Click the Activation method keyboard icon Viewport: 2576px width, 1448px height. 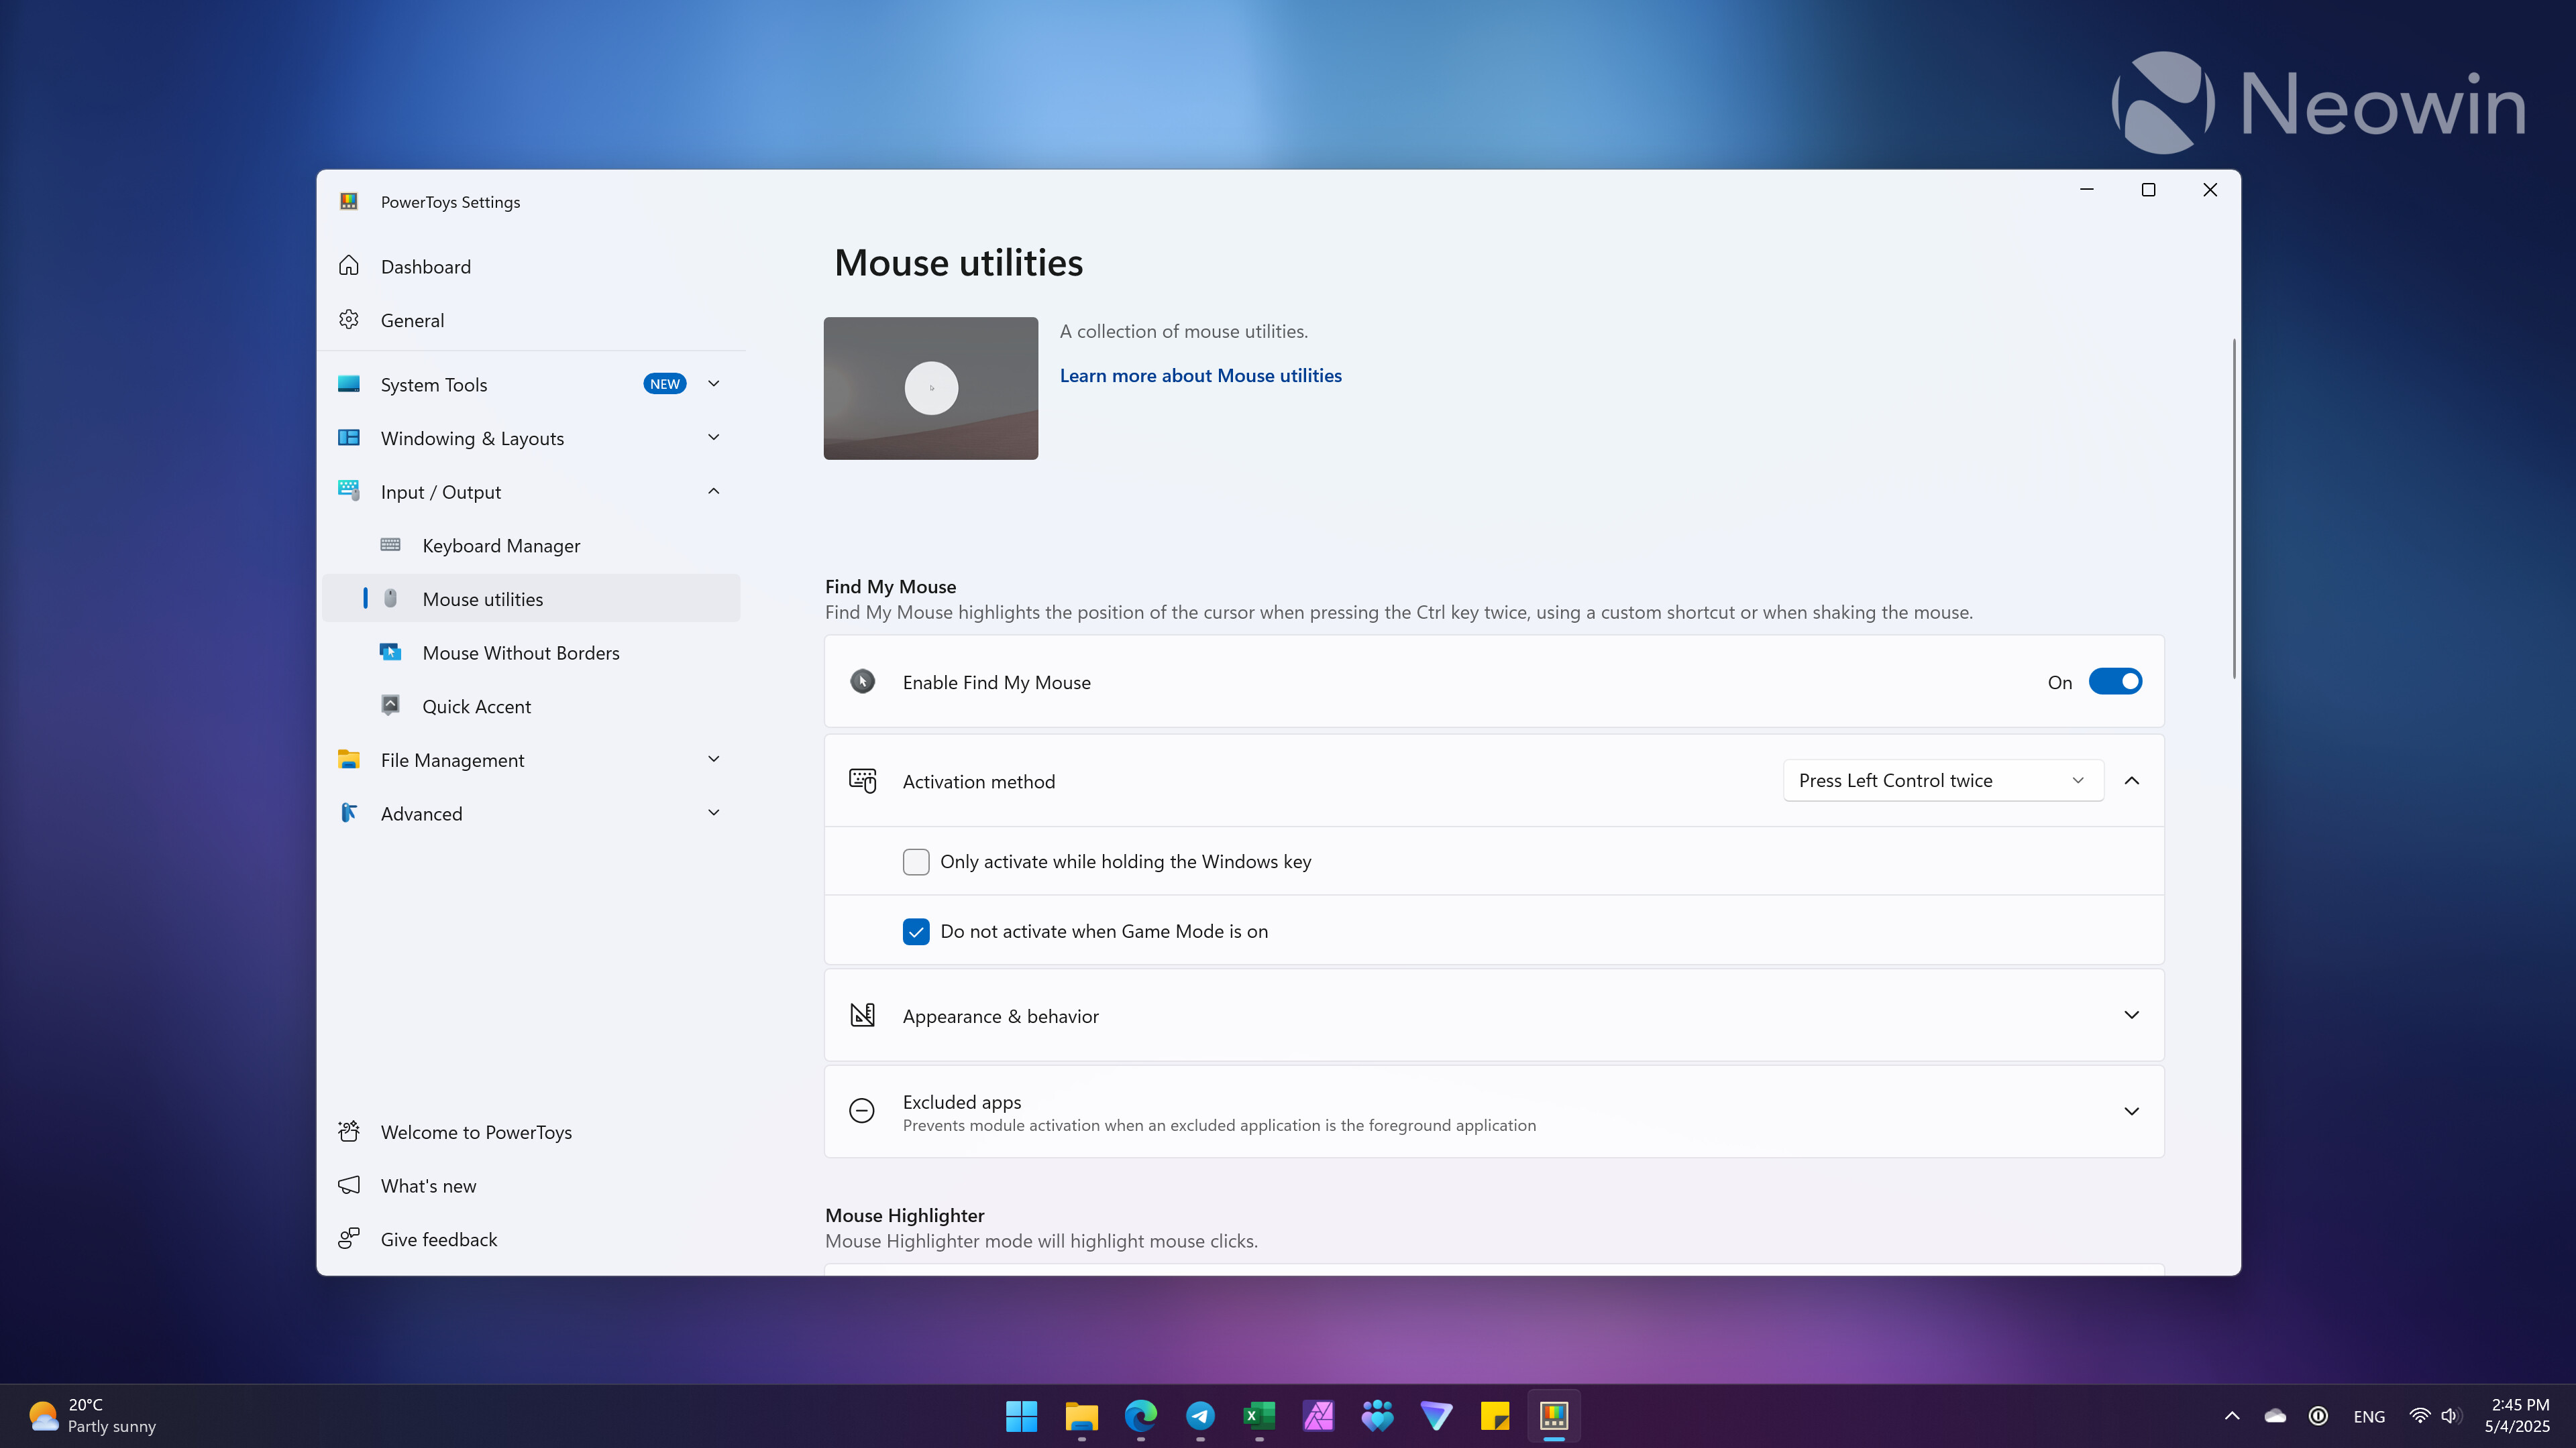coord(862,780)
